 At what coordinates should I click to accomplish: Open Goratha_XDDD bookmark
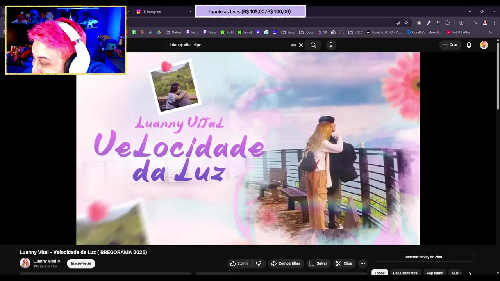[384, 32]
